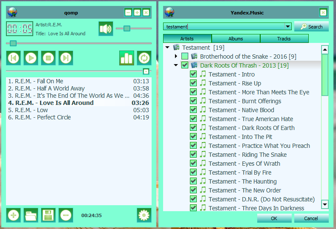
Task: Stop playback with the Stop button
Action: click(x=48, y=58)
